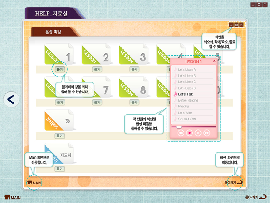Click the rewind button in player

click(181, 133)
